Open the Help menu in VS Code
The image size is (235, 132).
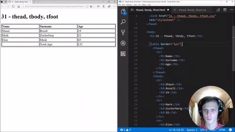(x=149, y=5)
